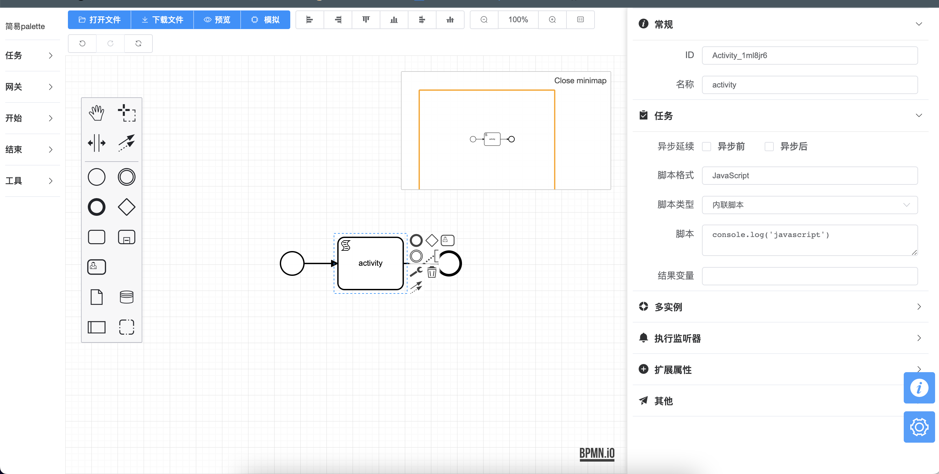Redo the last action

point(110,43)
